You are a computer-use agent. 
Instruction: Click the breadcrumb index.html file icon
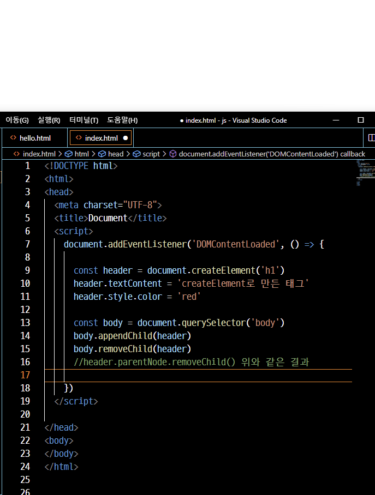pyautogui.click(x=16, y=154)
